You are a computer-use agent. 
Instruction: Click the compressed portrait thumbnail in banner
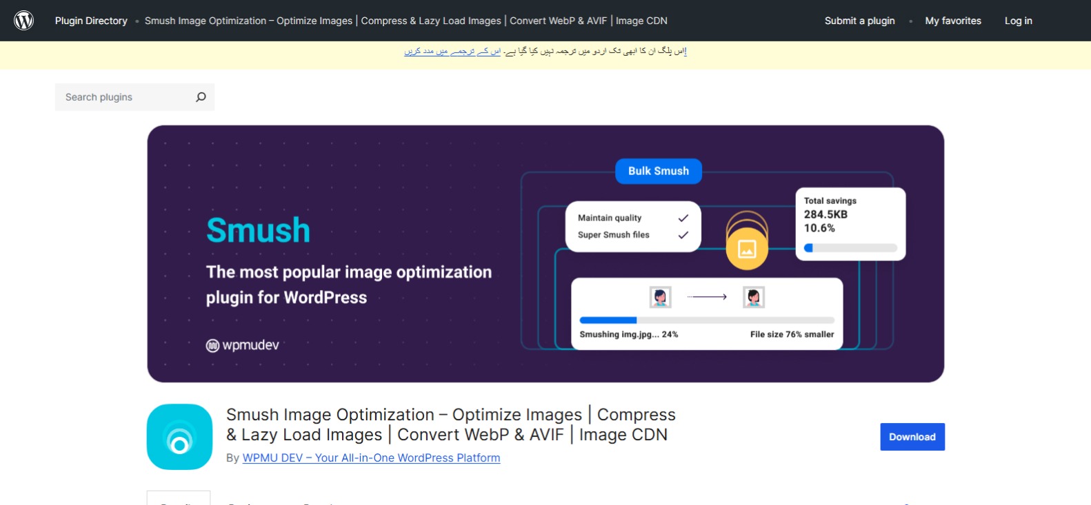coord(753,297)
